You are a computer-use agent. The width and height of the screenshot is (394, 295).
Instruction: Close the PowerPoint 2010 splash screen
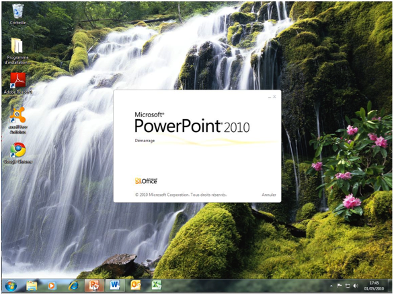274,97
